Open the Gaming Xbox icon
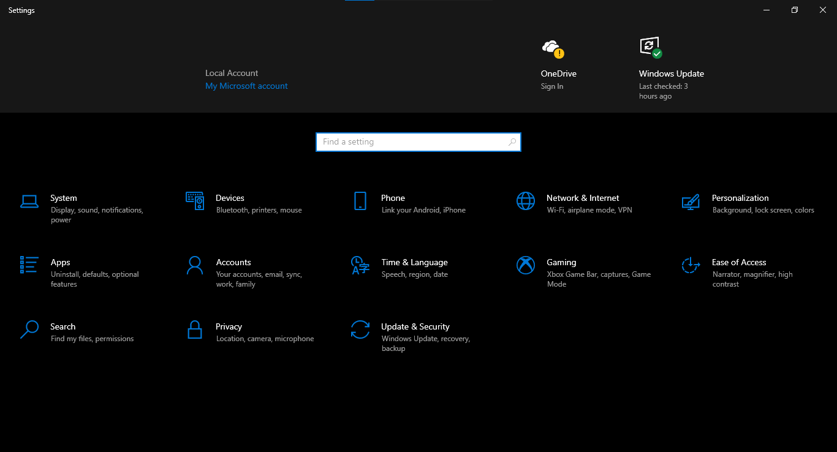837x452 pixels. click(x=526, y=265)
